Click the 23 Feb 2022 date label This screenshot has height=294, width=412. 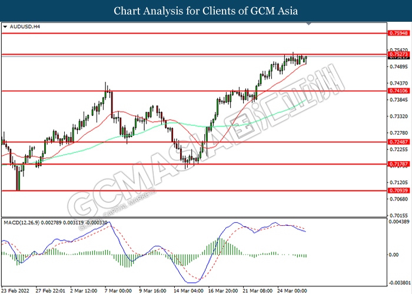tap(15, 290)
